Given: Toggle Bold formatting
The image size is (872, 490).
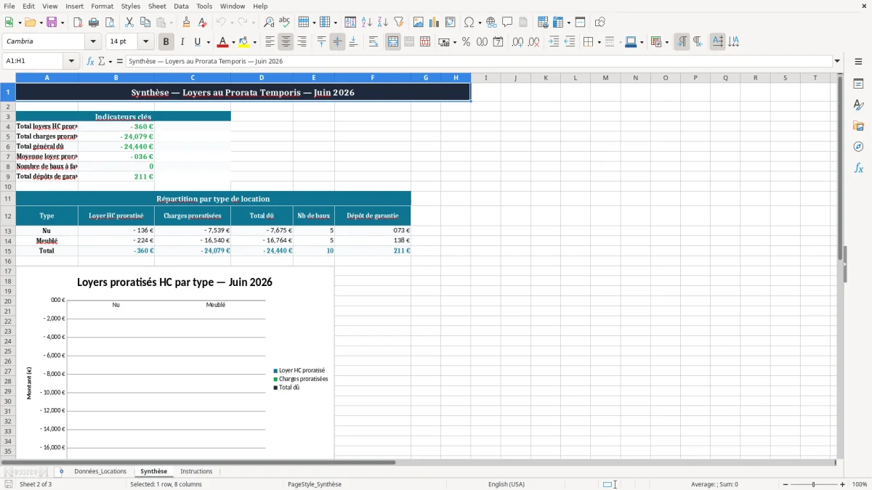Looking at the screenshot, I should coord(166,42).
